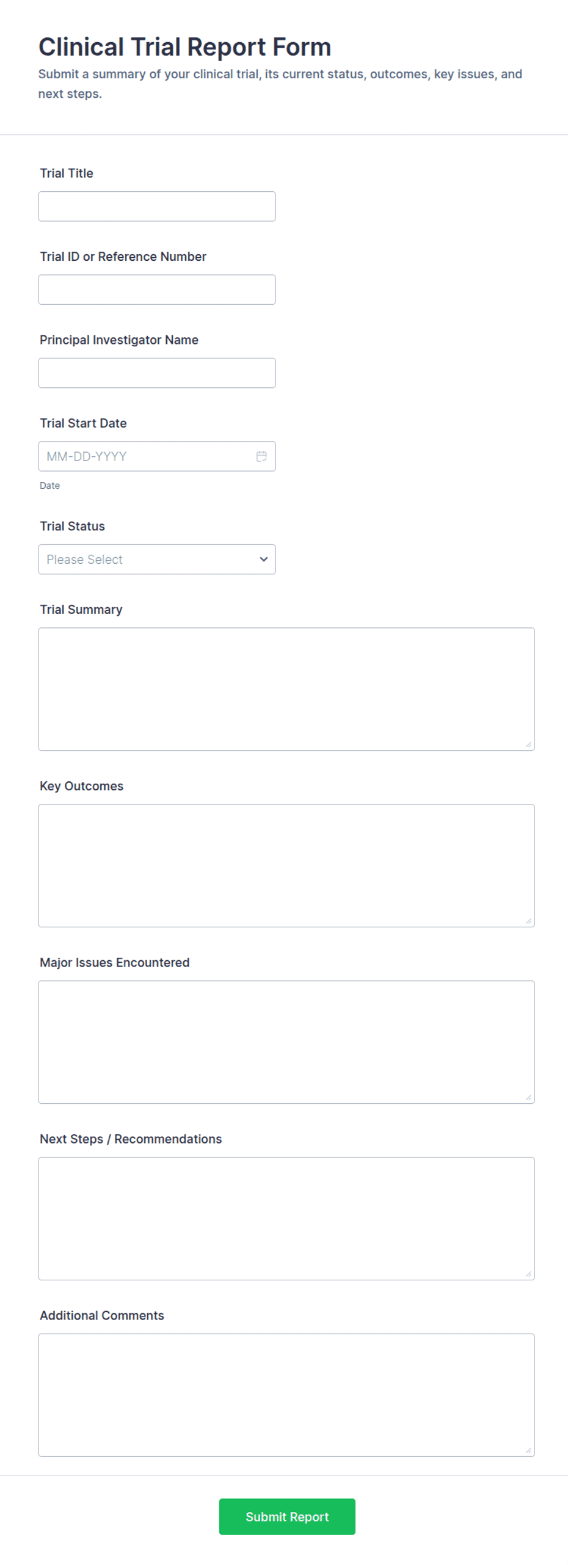Click the Date sublabel under start date
This screenshot has height=1565, width=568.
coord(49,486)
